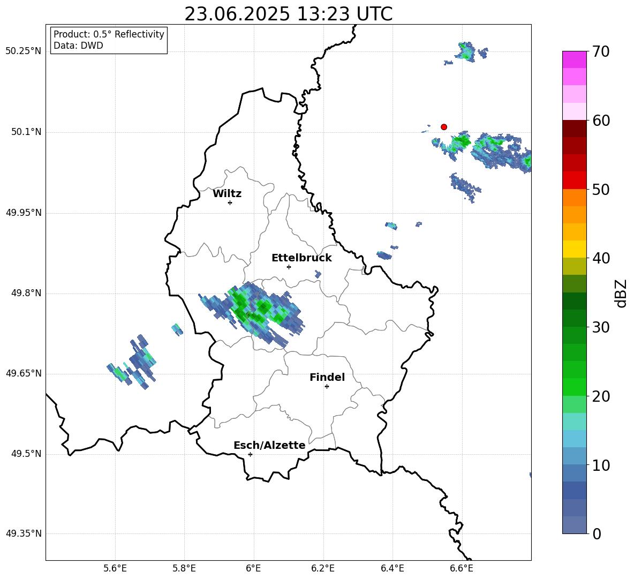The image size is (634, 579).
Task: Click the cross marker under Wiltz
Action: pyautogui.click(x=230, y=202)
